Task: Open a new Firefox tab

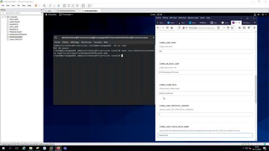Action: pos(255,23)
